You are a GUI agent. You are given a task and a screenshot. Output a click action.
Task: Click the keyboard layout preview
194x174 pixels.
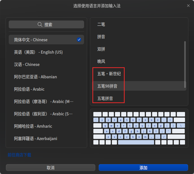[139, 128]
